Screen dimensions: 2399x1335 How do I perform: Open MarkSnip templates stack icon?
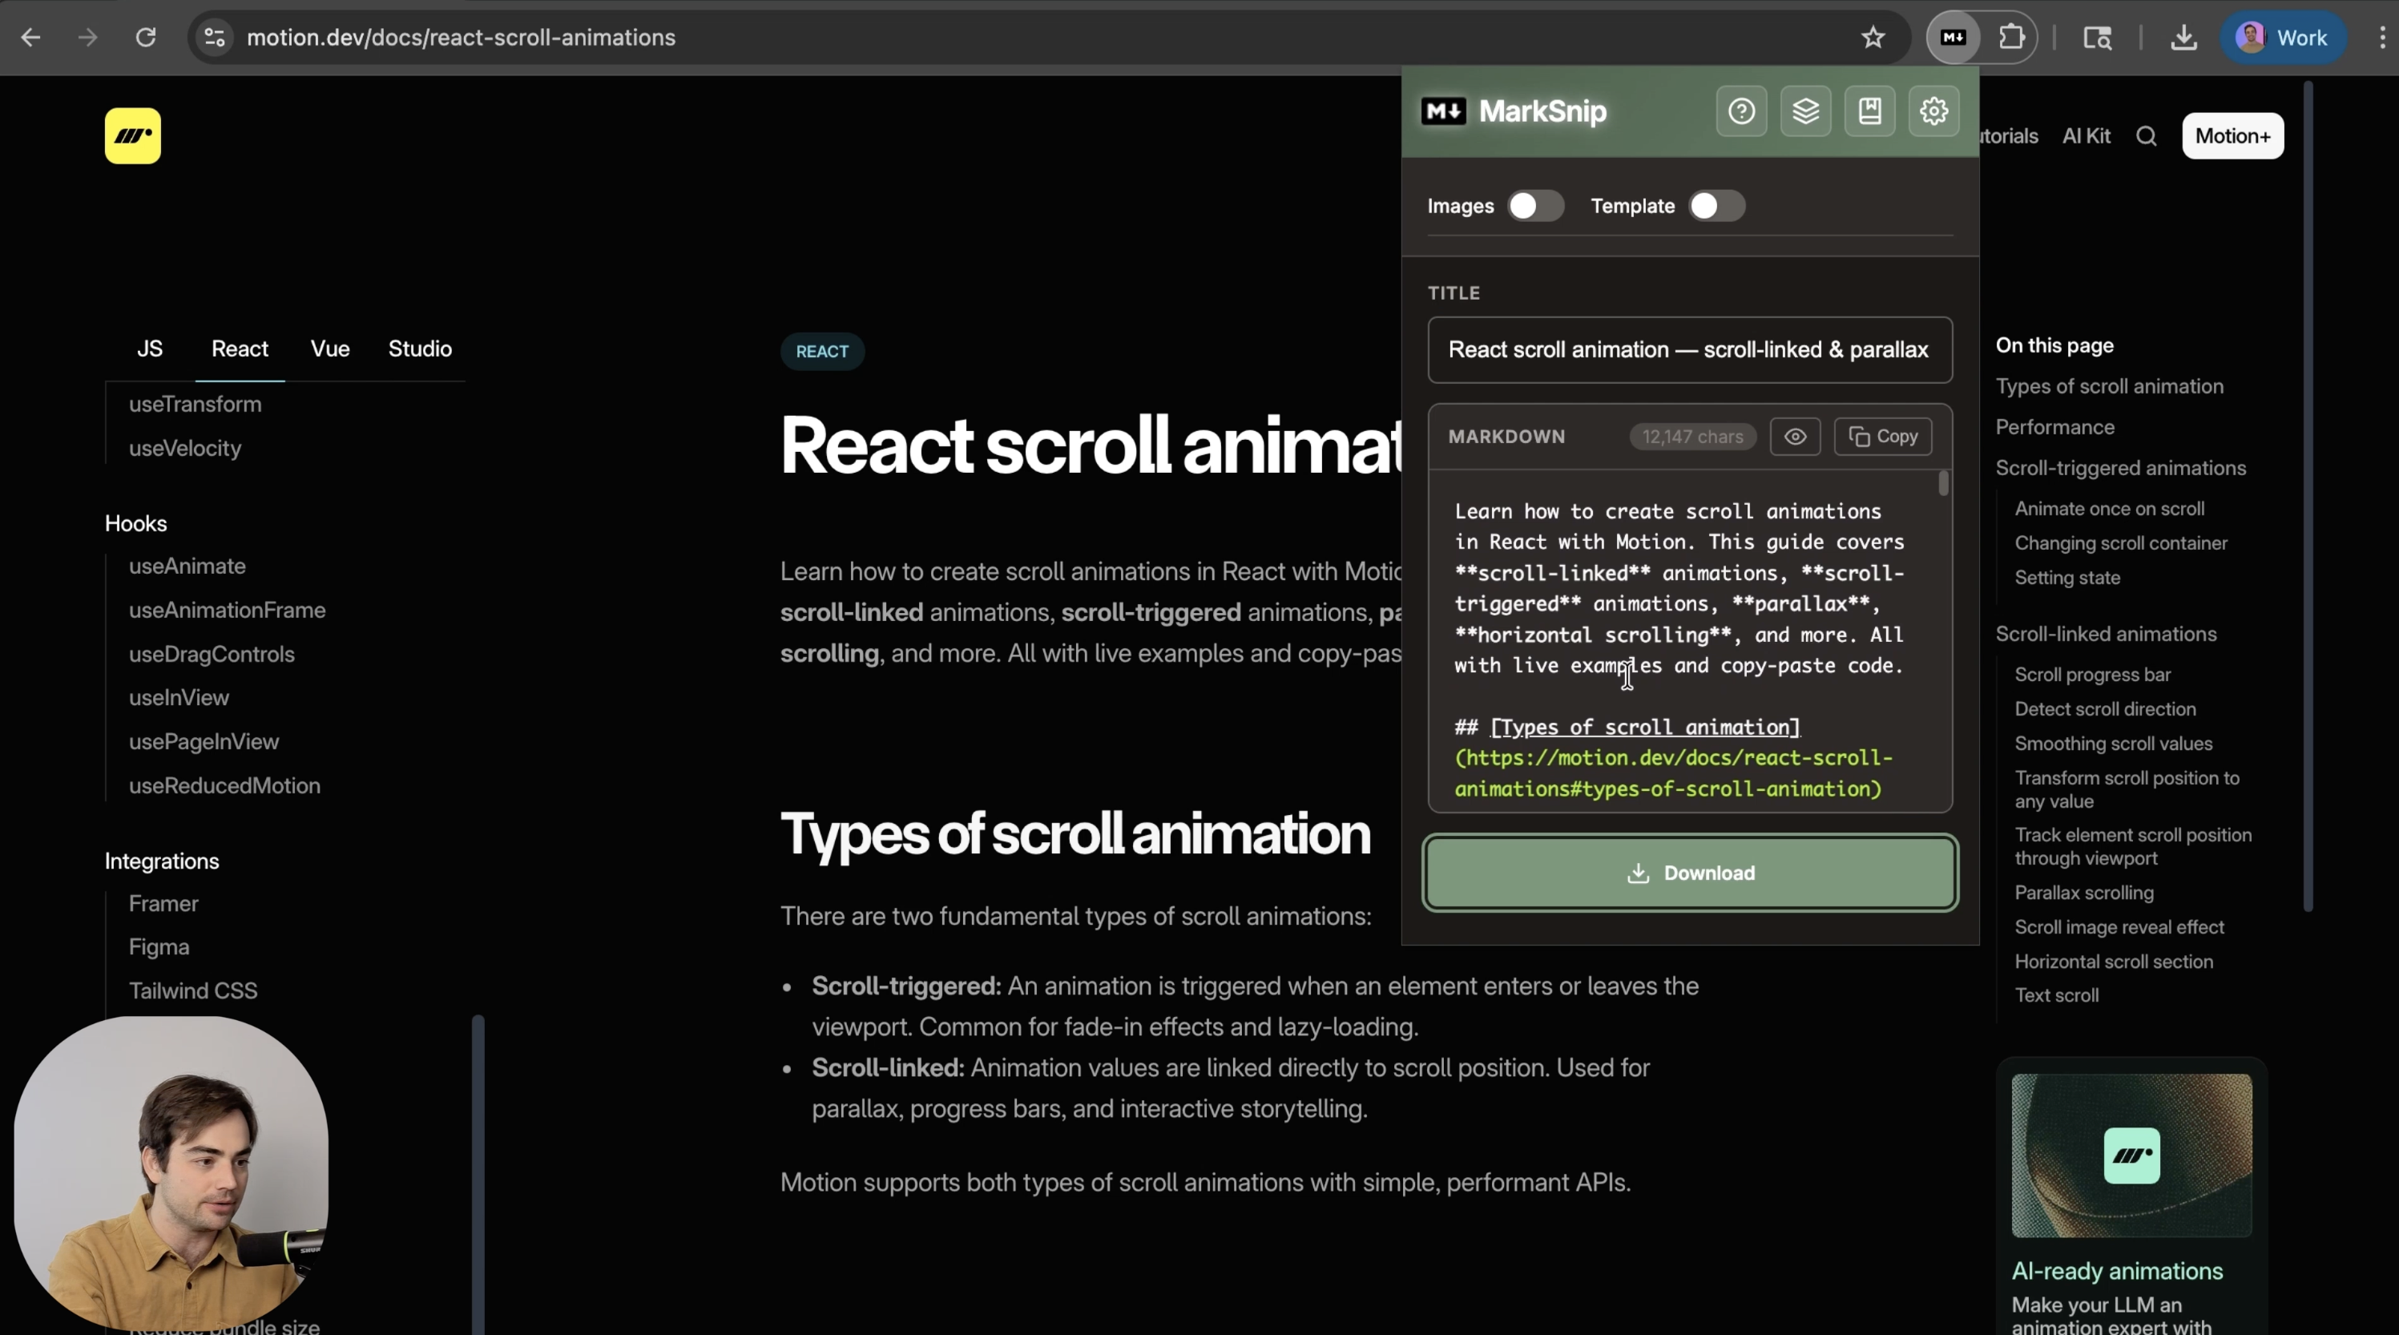point(1804,111)
